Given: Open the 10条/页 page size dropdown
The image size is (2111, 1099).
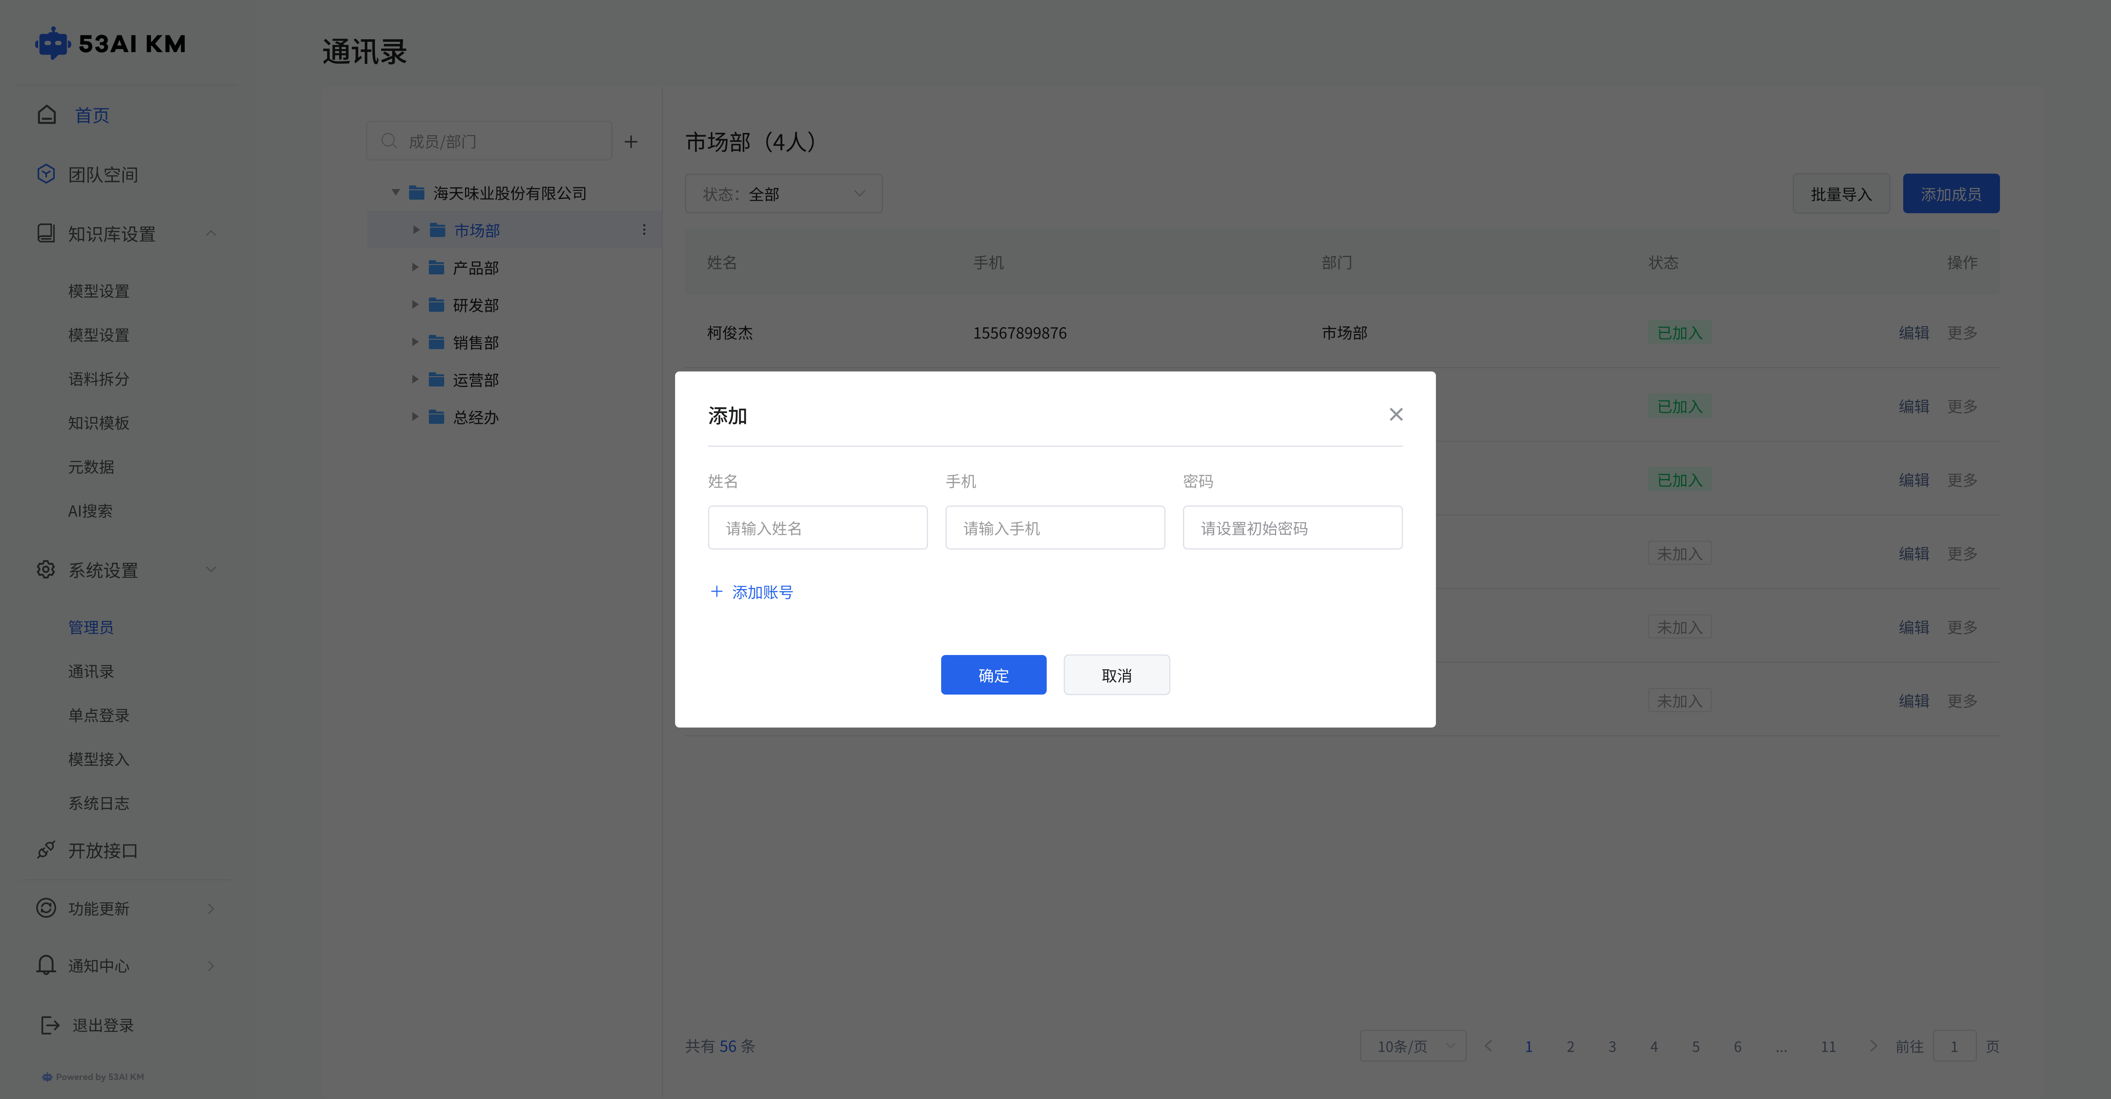Looking at the screenshot, I should [1413, 1046].
